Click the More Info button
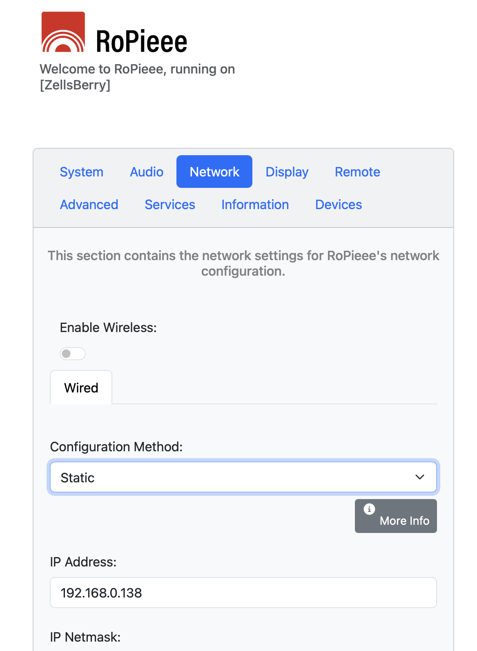477x651 pixels. 396,516
